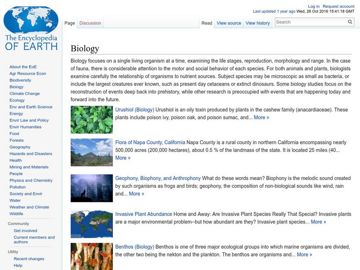Viewport: 360px width, 270px height.
Task: Click More » after Urushiol summary
Action: point(261,117)
